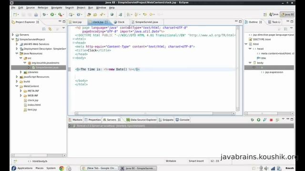
Task: Click the debug-mode start icon in Servers view
Action: pos(252,120)
